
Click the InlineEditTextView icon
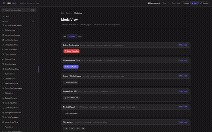point(3,45)
